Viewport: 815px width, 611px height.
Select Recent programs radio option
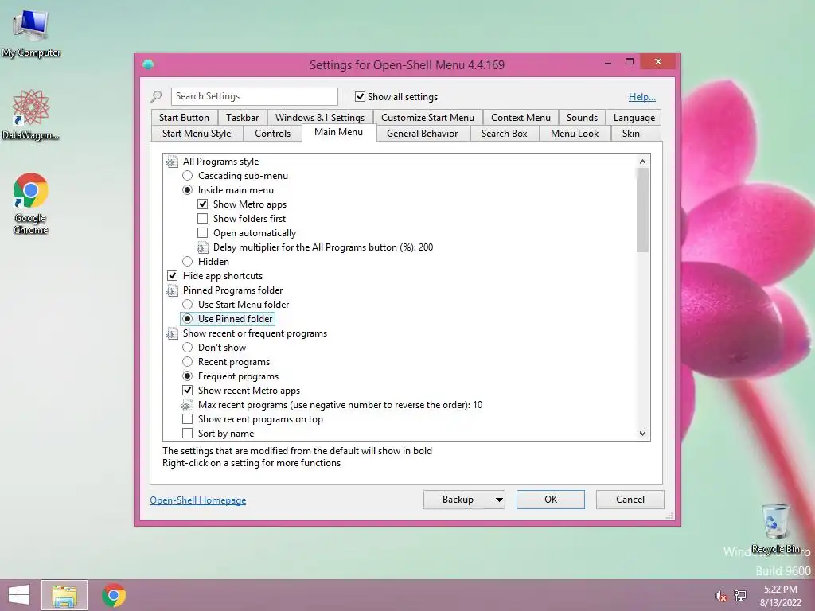coord(188,362)
